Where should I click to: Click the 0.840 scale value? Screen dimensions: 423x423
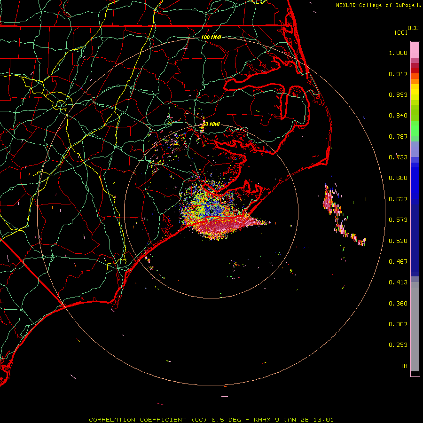coord(398,116)
